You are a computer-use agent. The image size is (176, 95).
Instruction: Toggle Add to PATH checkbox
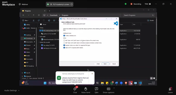pyautogui.click(x=64, y=48)
